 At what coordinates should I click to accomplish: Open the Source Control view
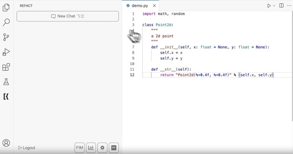click(6, 37)
